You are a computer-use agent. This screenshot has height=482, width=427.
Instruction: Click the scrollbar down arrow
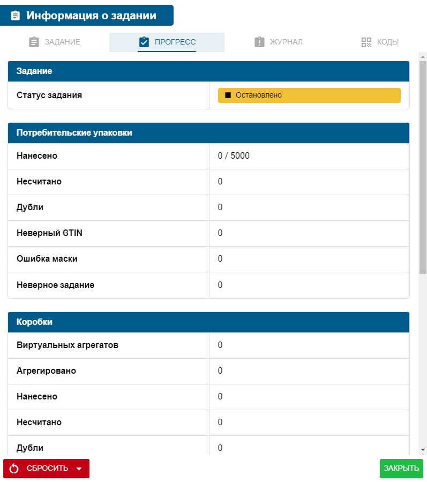[x=422, y=451]
